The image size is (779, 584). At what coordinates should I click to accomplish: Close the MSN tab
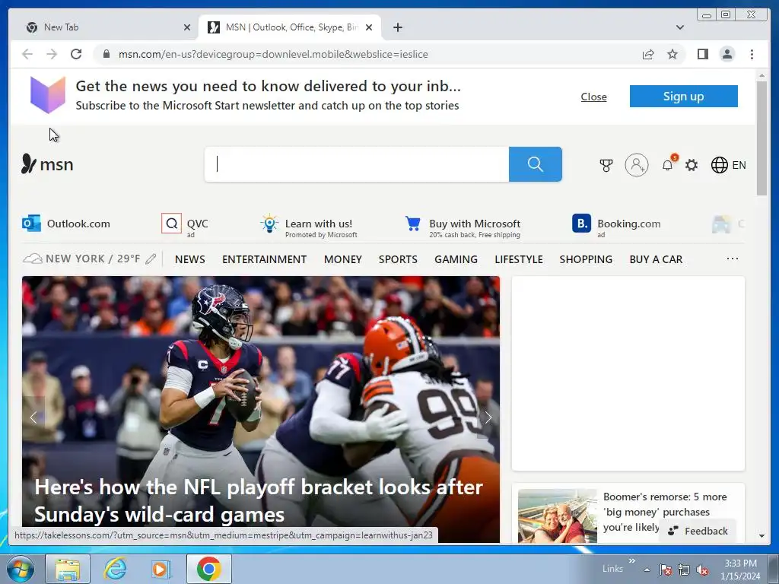[369, 27]
